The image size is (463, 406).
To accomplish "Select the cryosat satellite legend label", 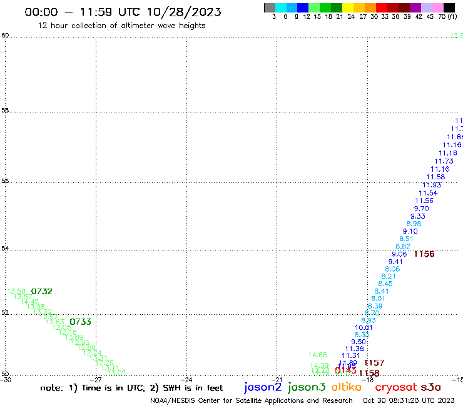I will point(396,387).
